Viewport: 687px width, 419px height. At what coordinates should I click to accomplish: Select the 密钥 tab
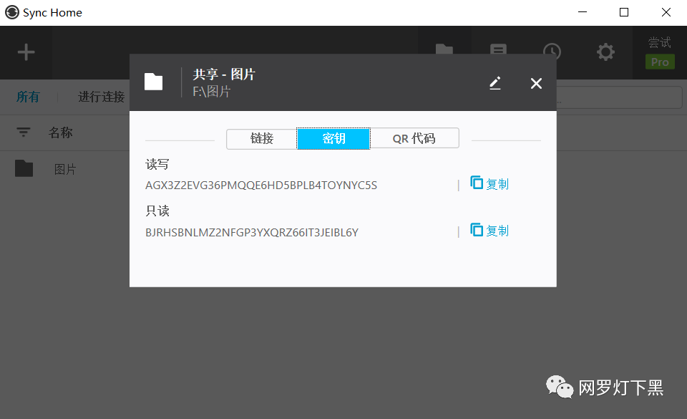333,138
